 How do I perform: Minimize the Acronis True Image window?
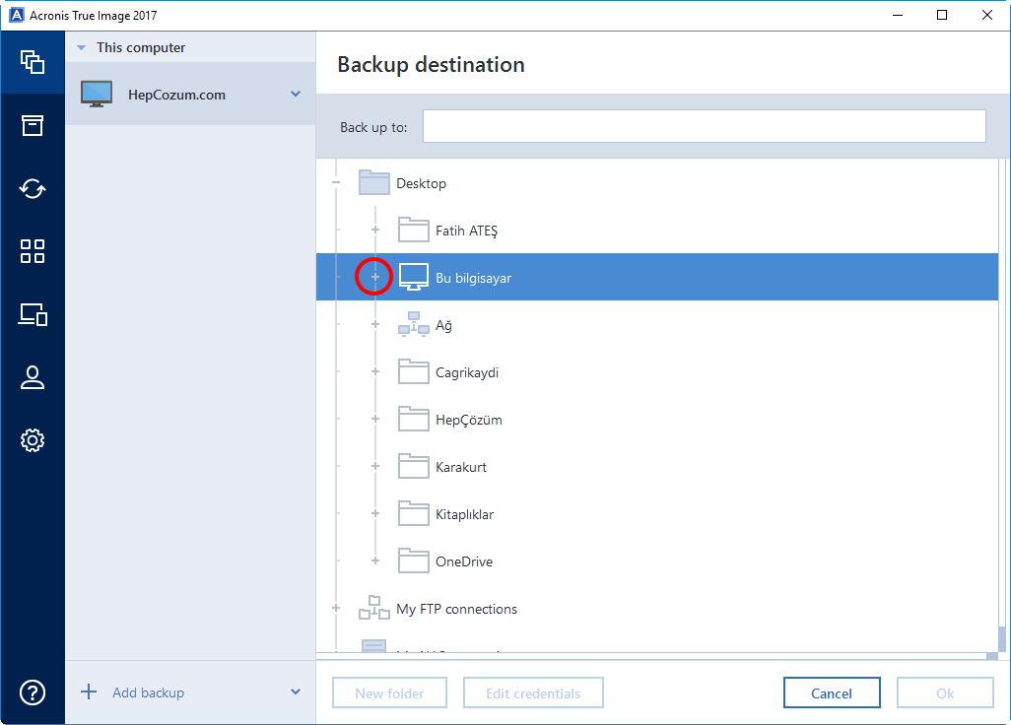pos(898,15)
